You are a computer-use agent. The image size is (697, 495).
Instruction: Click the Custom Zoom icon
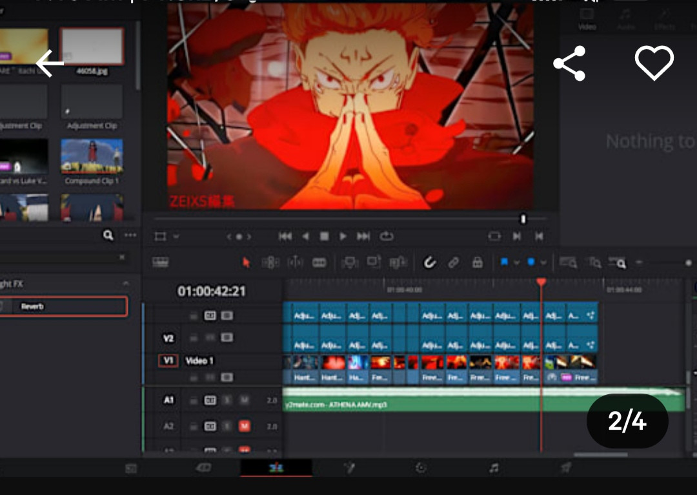coord(618,262)
